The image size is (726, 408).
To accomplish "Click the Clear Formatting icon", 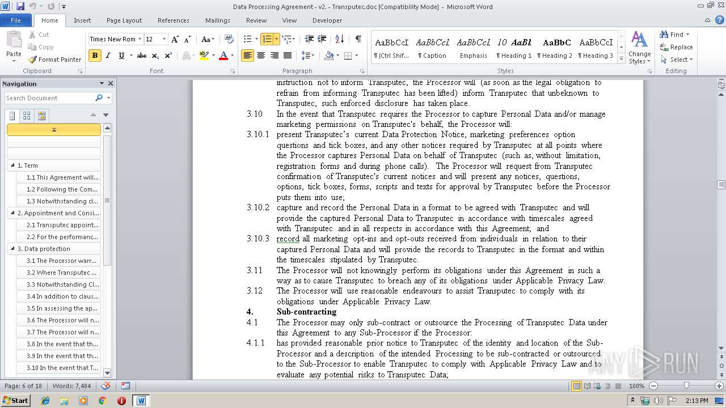I will [229, 39].
